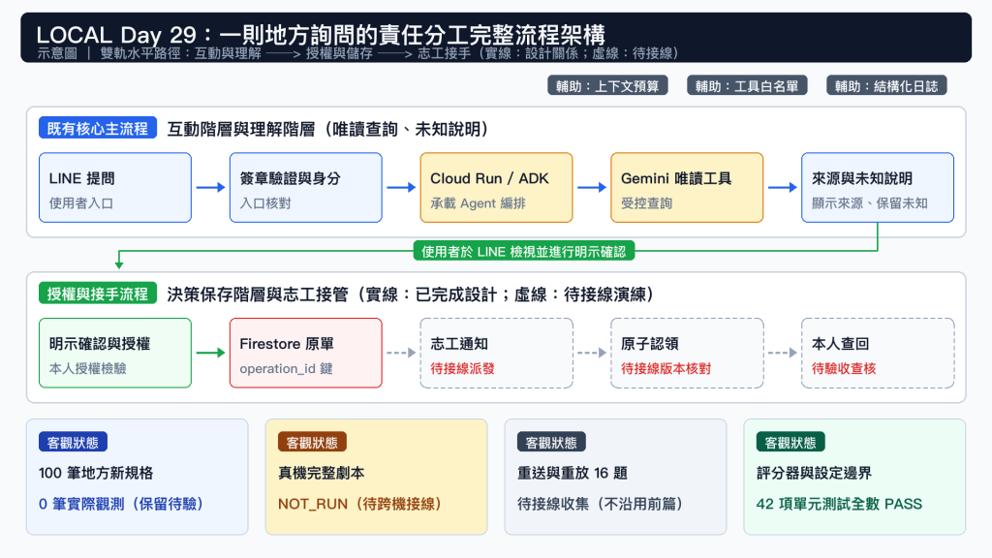
Task: Click the text NOT_RUN（待跨機接線）
Action: [x=360, y=504]
